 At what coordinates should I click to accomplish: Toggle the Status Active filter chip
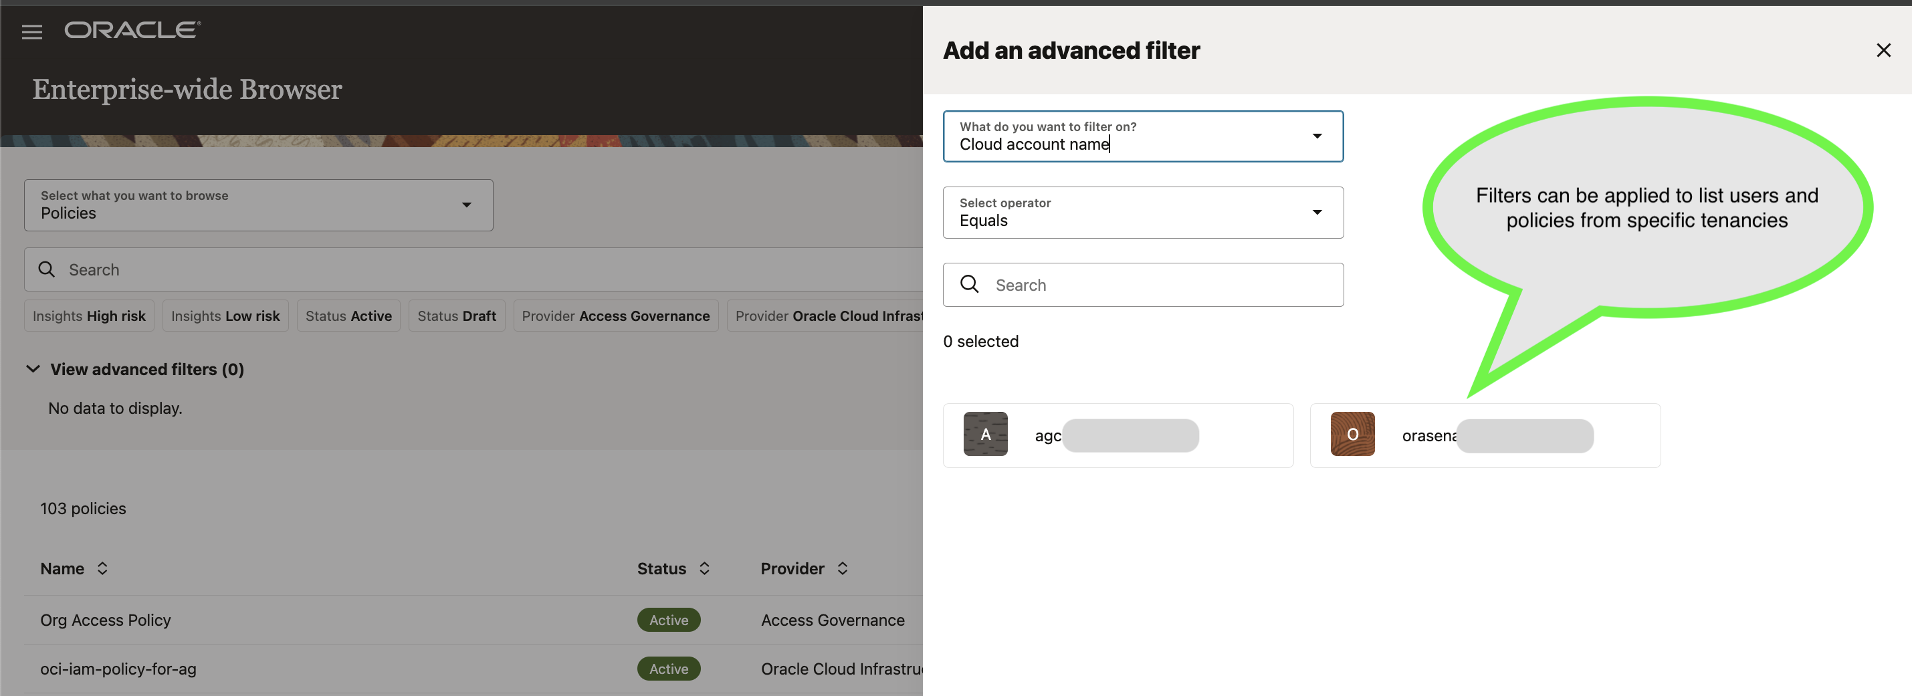[348, 316]
